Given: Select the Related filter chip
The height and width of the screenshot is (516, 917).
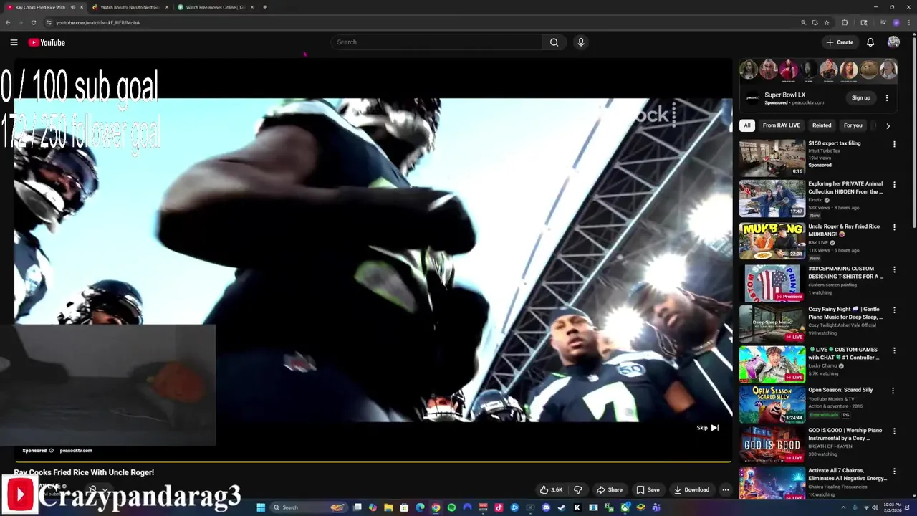Looking at the screenshot, I should [822, 125].
